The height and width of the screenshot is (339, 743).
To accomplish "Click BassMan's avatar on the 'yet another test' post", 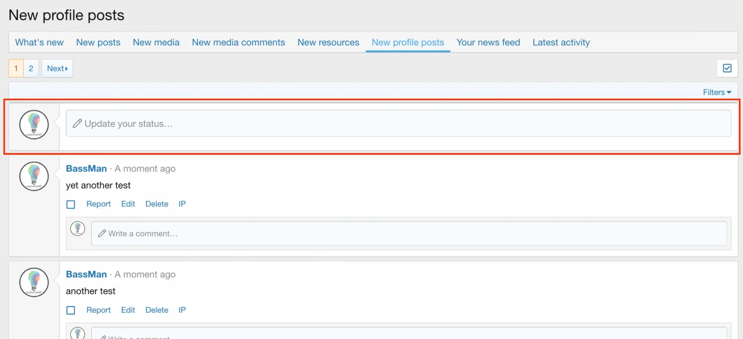I will (33, 176).
